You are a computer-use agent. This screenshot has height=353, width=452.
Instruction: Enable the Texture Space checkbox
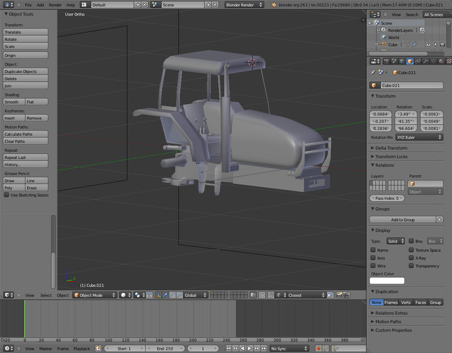coord(411,250)
